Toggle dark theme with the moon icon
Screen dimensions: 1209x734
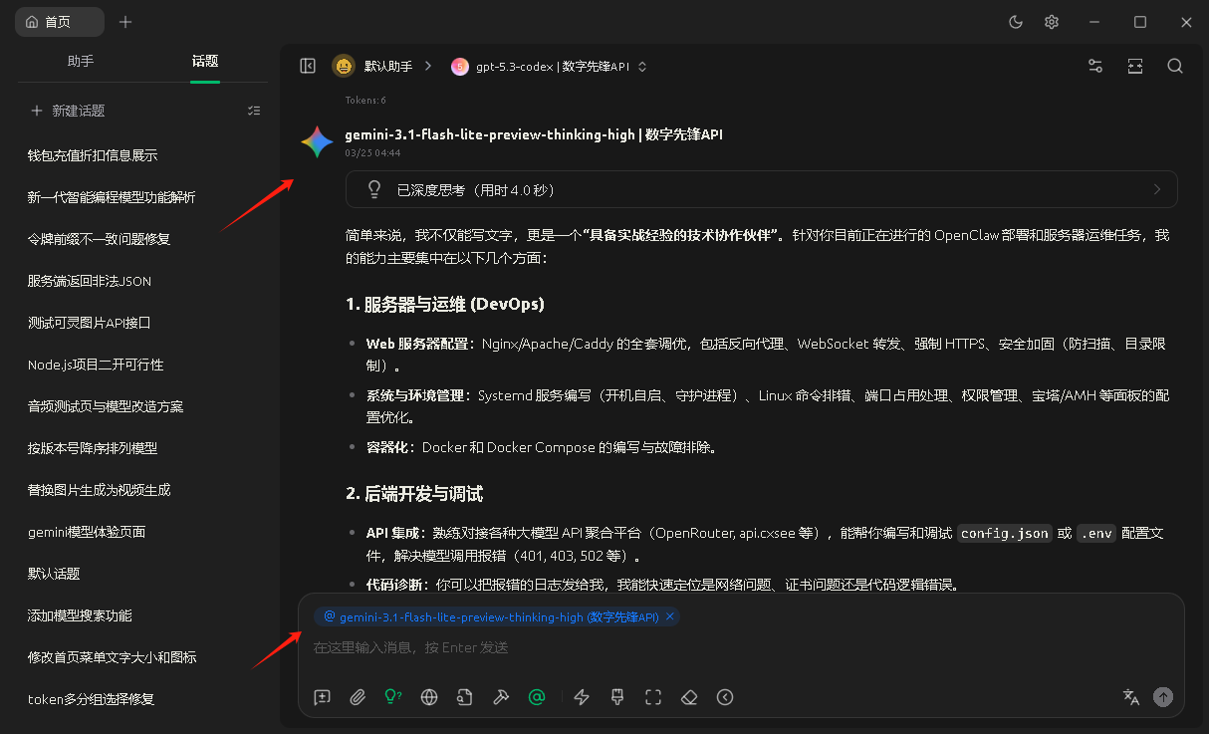click(x=1016, y=22)
